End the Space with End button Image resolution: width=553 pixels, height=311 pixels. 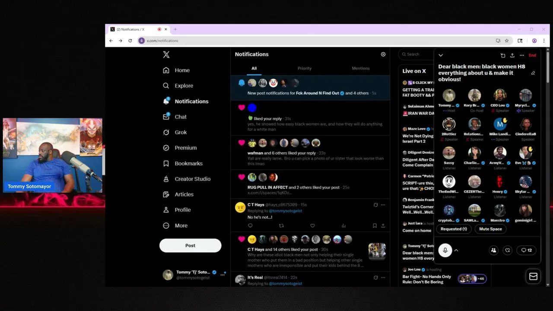[532, 55]
